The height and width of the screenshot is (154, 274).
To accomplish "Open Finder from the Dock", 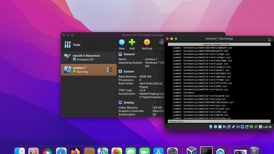I will pos(20,151).
